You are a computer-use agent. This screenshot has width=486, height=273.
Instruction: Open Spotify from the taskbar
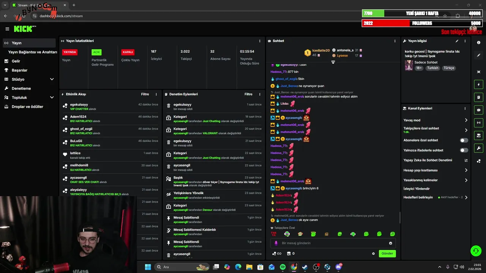tap(282, 267)
